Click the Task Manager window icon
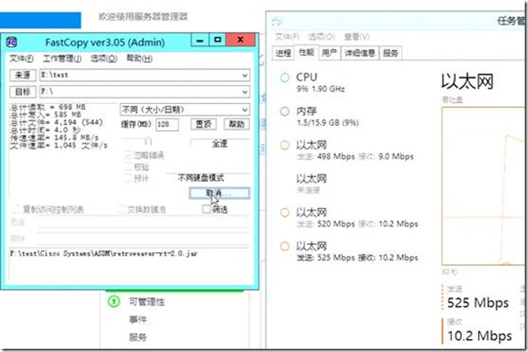Image resolution: width=528 pixels, height=352 pixels. coord(277,22)
